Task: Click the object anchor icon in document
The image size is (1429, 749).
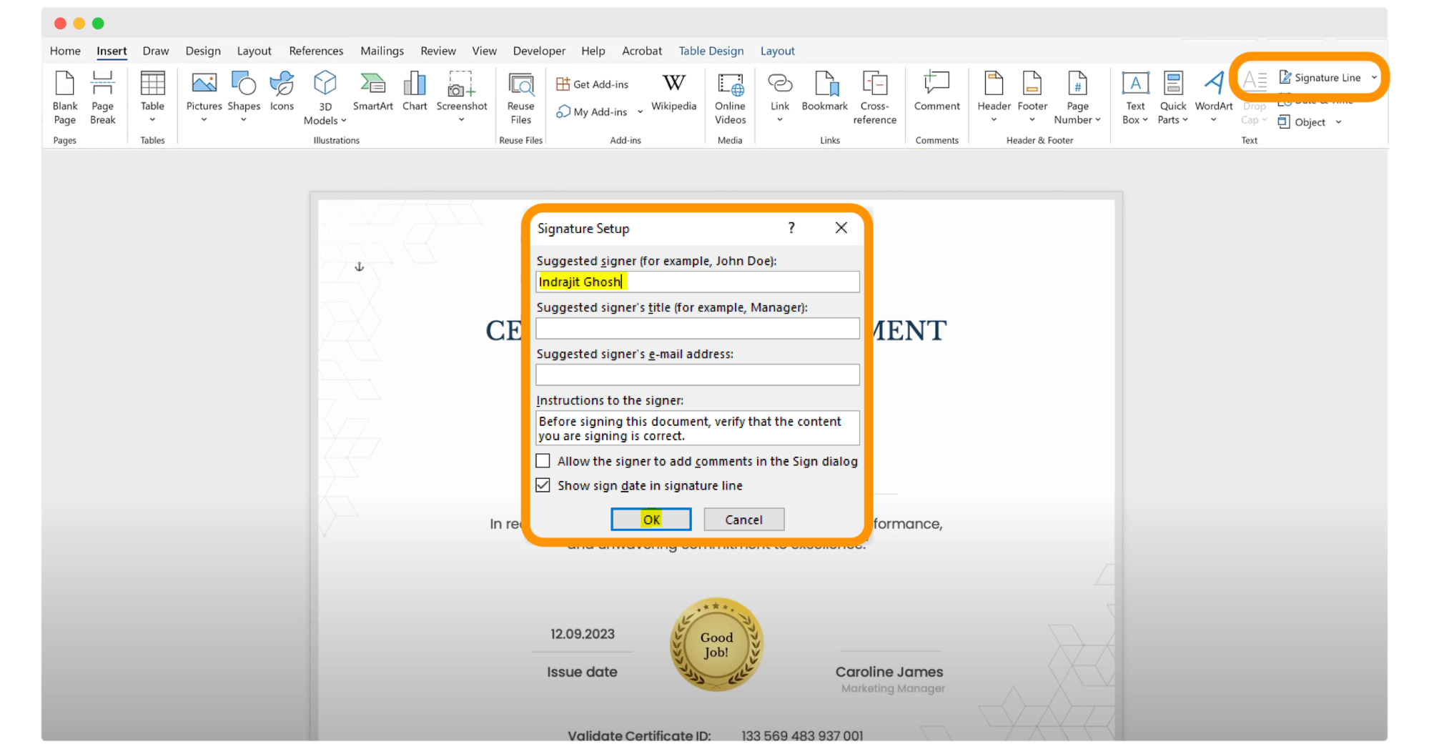Action: point(360,267)
